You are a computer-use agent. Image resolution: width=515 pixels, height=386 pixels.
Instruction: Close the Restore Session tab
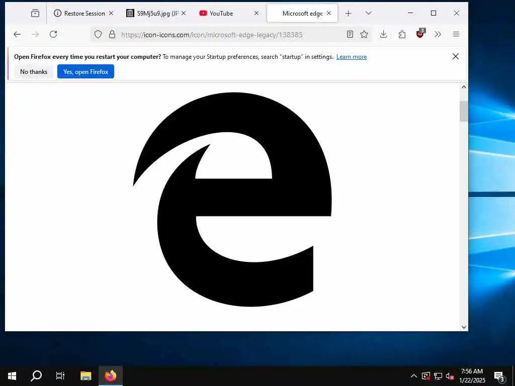pos(111,13)
